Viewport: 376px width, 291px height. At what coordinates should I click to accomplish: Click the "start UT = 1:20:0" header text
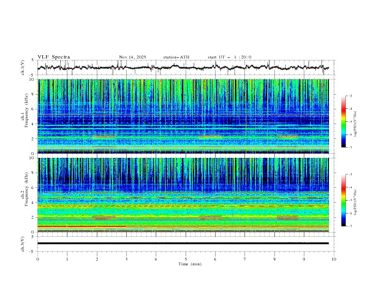coord(229,57)
